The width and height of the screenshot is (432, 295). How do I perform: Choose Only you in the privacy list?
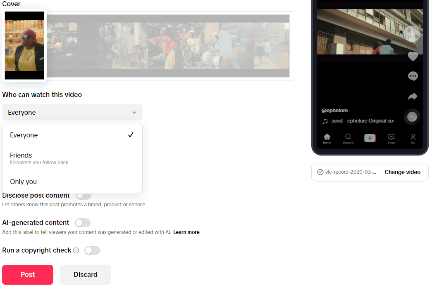tap(72, 182)
